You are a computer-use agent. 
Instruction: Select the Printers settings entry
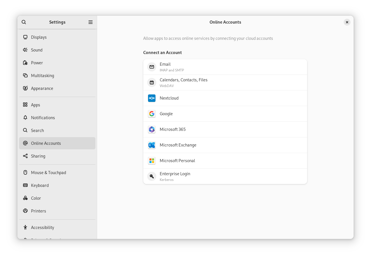pos(38,211)
